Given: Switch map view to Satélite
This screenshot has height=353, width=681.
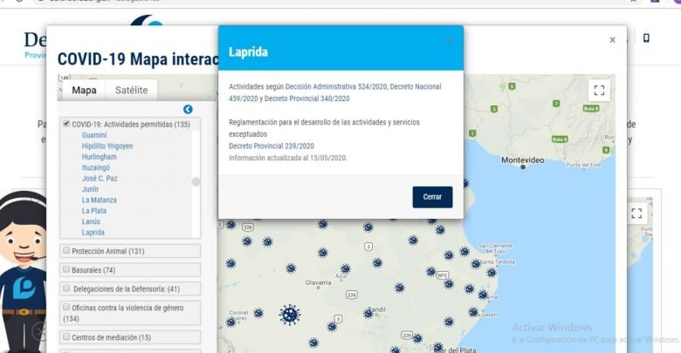Looking at the screenshot, I should click(x=131, y=90).
